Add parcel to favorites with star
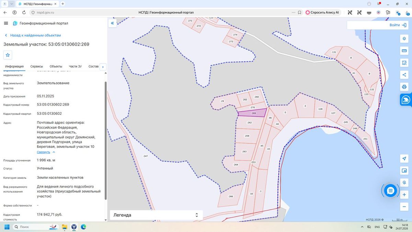 point(8,55)
